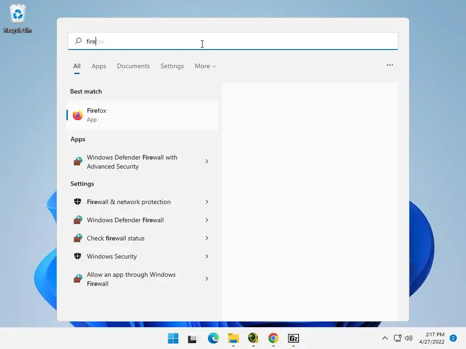
Task: Open 7-Zip from the taskbar
Action: [x=294, y=338]
